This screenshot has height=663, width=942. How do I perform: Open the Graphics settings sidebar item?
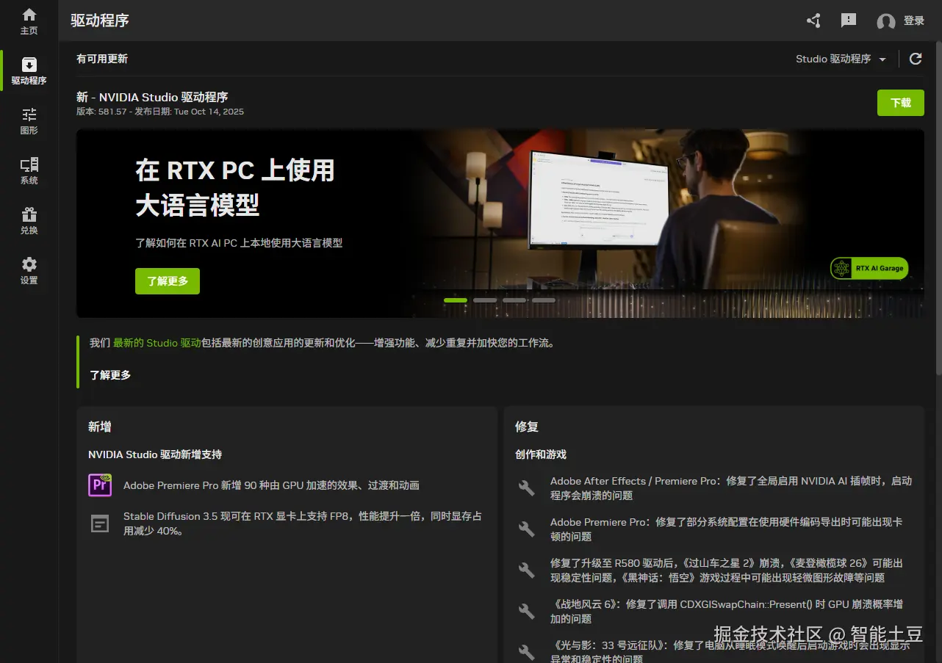[29, 121]
